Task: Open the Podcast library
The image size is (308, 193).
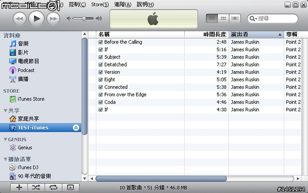Action: click(22, 70)
